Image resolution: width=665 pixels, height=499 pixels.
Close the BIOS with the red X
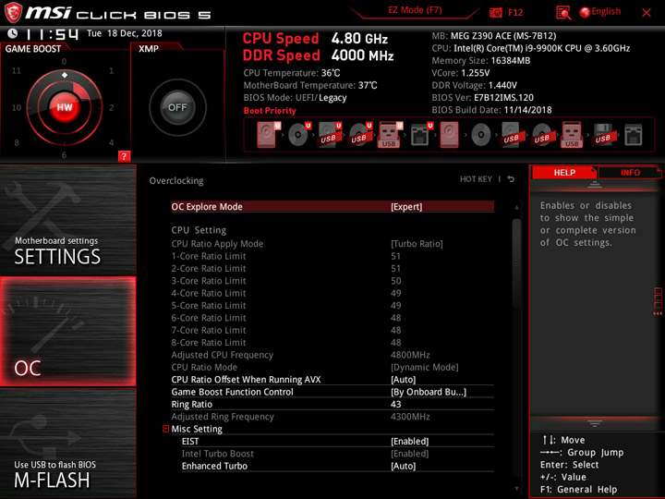point(647,13)
